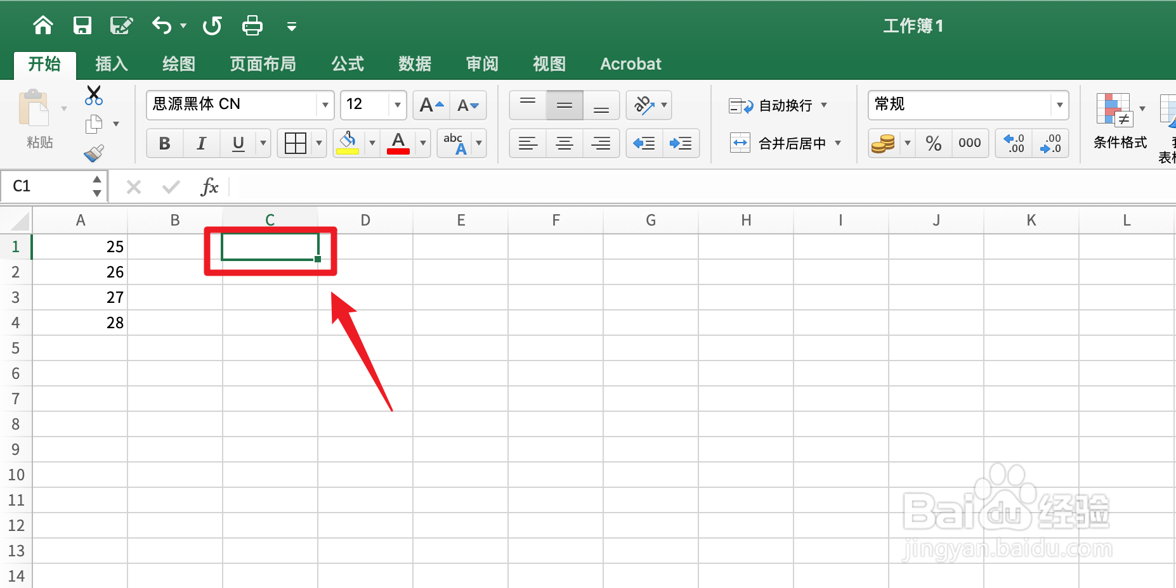The width and height of the screenshot is (1176, 588).
Task: Apply percent style
Action: (934, 143)
